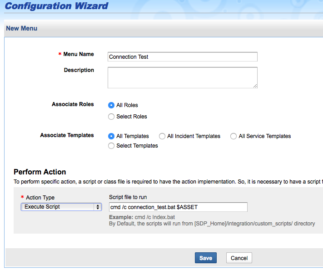Choose the All Service Templates radio
323x271 pixels.
(234, 136)
